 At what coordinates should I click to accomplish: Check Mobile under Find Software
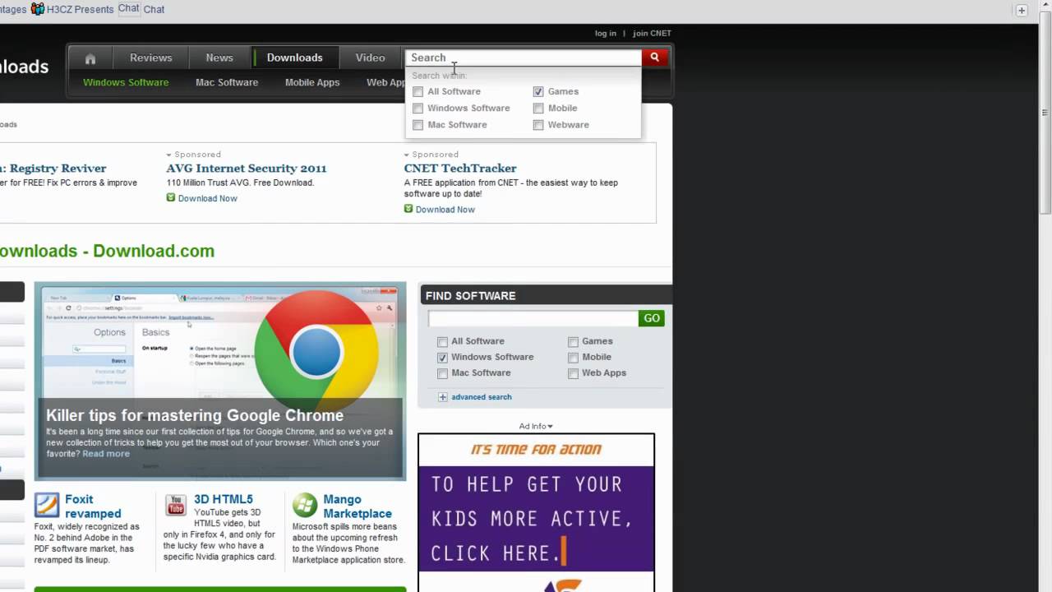pos(573,358)
